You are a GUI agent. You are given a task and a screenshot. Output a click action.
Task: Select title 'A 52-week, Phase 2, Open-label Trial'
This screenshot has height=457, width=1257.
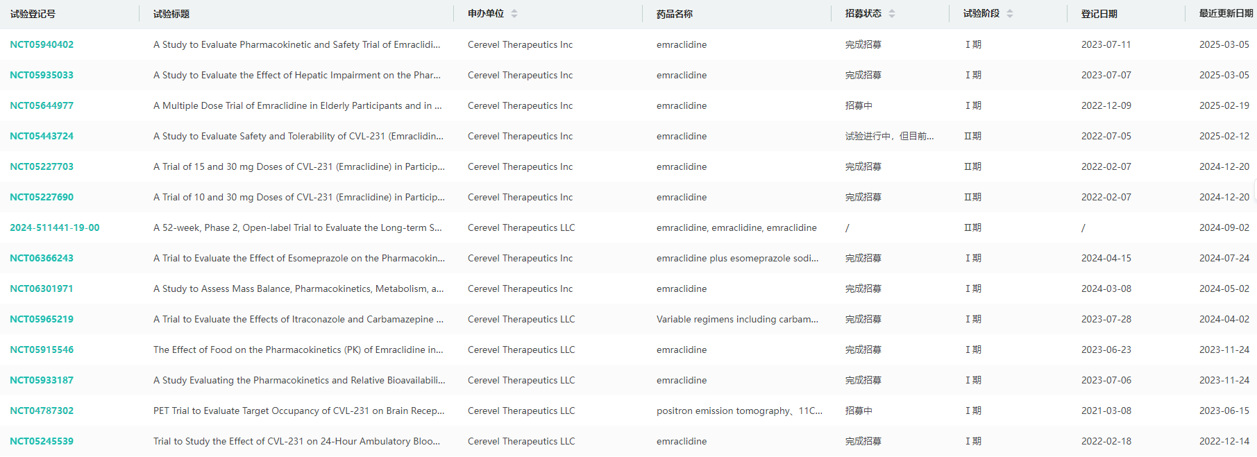(298, 227)
